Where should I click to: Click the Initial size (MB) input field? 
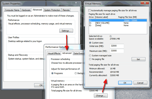(x=117, y=46)
